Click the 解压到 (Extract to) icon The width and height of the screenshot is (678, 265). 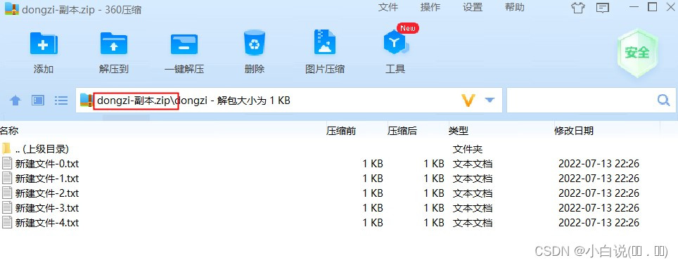pos(114,44)
